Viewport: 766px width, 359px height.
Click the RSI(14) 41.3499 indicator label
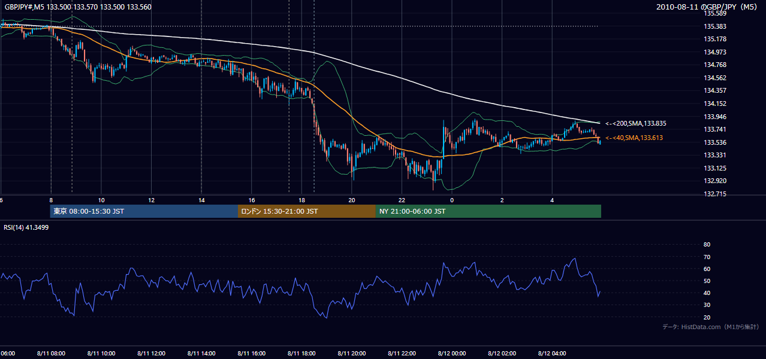tap(26, 227)
